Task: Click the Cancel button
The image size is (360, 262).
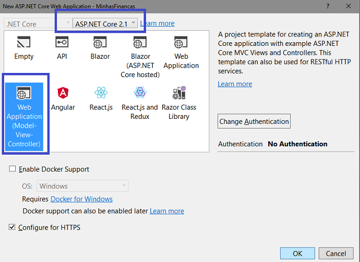Action: (x=336, y=254)
